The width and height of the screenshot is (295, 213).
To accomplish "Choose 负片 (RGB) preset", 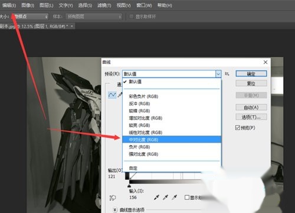I will [x=172, y=147].
